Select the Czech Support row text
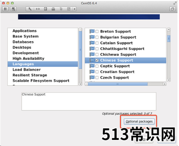The width and height of the screenshot is (179, 146). pyautogui.click(x=114, y=78)
